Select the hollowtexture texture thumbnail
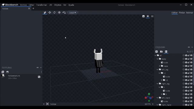194x109 pixels. click(x=3, y=75)
